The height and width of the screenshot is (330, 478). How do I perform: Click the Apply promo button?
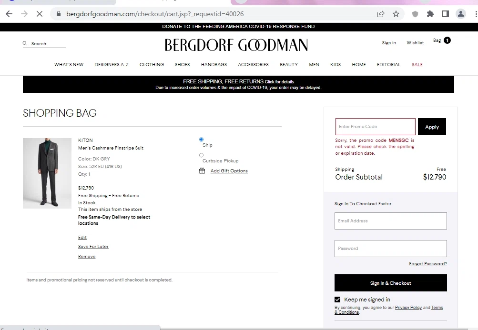[x=432, y=127]
